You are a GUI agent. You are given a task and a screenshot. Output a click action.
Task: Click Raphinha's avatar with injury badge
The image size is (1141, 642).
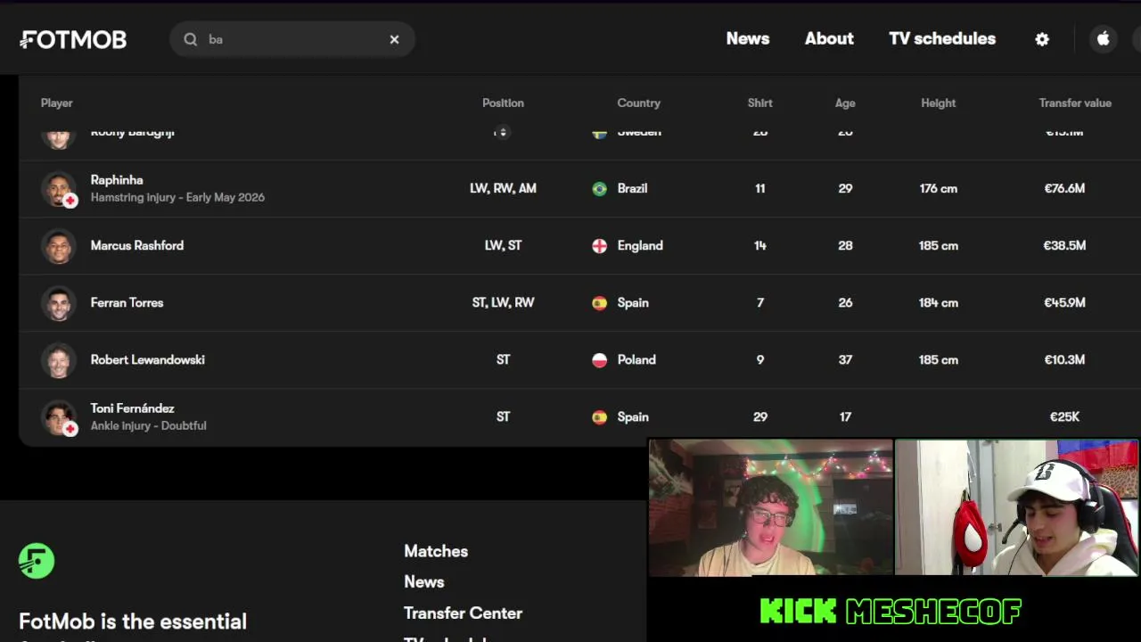(59, 189)
